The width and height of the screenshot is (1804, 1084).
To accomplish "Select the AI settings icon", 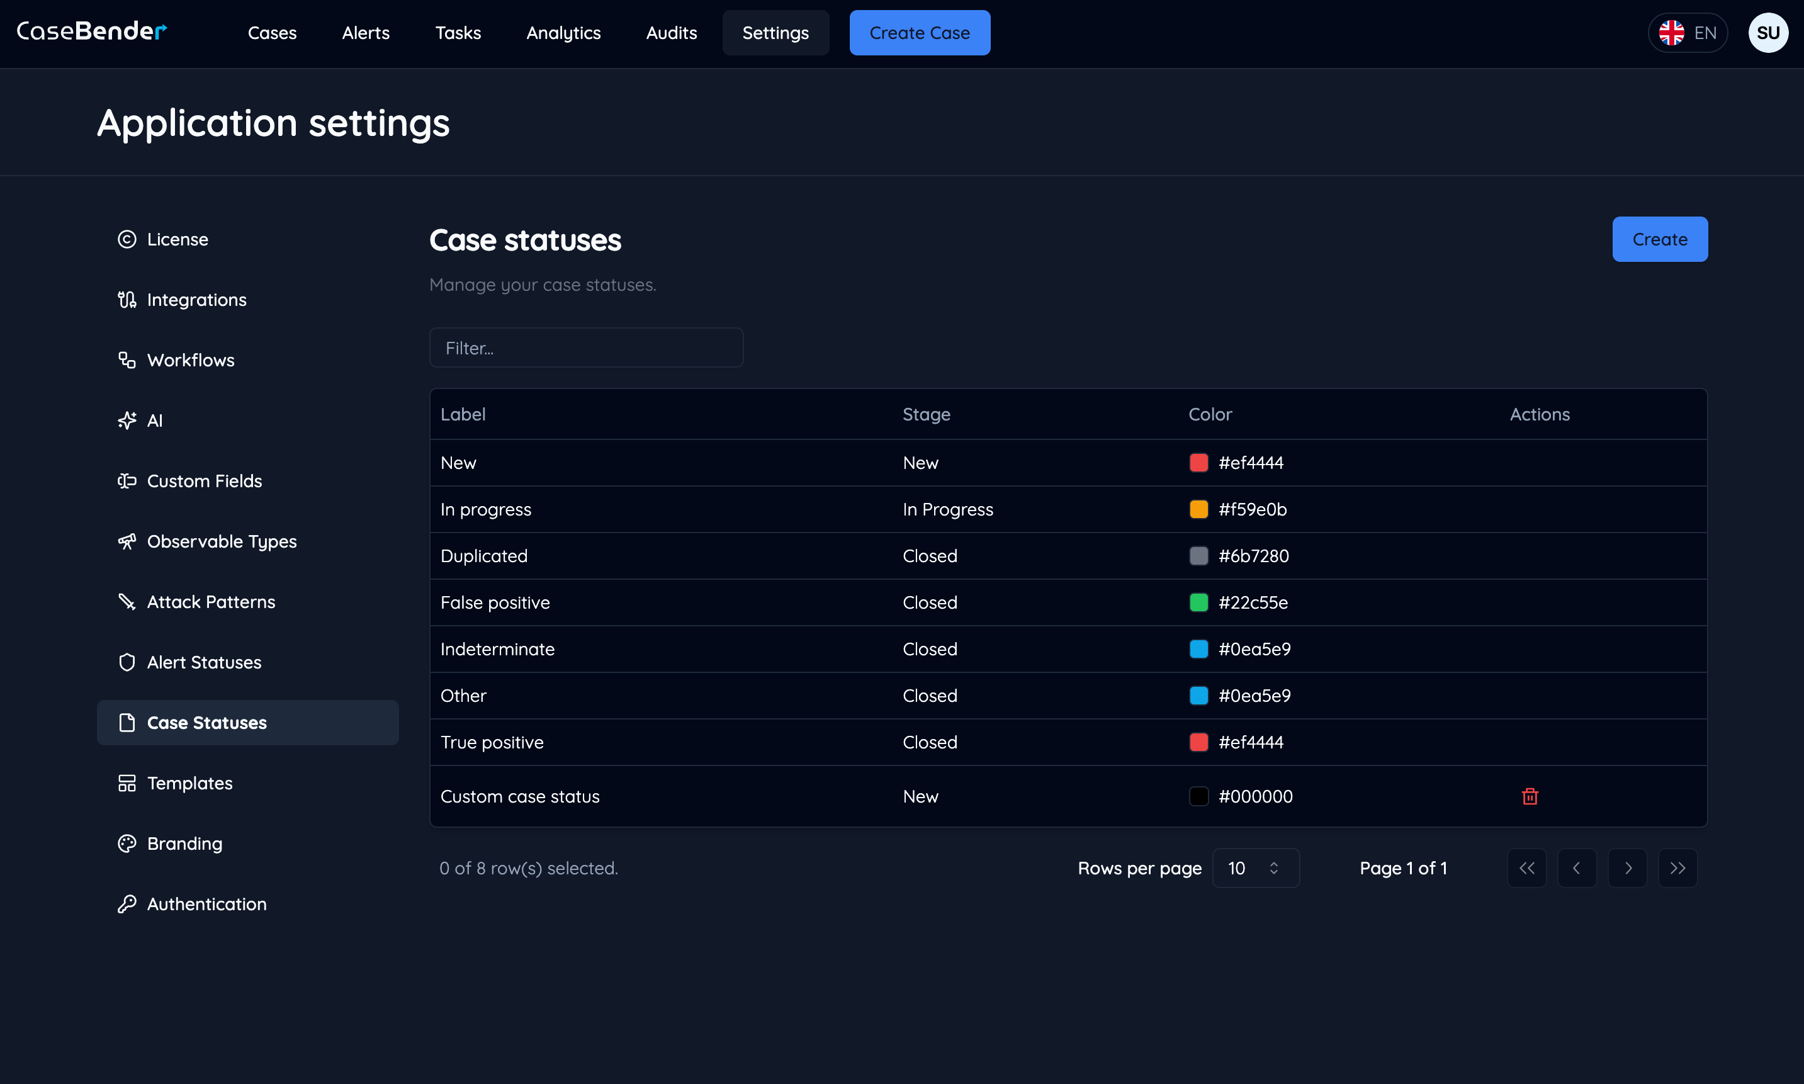I will pyautogui.click(x=127, y=420).
